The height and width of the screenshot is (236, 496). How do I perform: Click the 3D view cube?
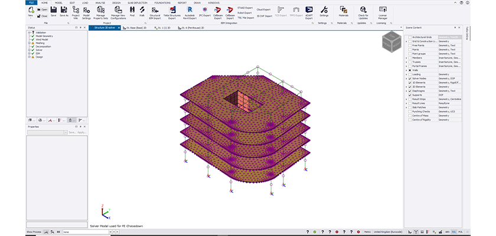(390, 41)
